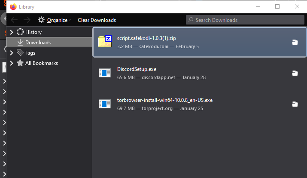Select DiscordSetup.exe download entry name
307x178 pixels.
coord(137,69)
